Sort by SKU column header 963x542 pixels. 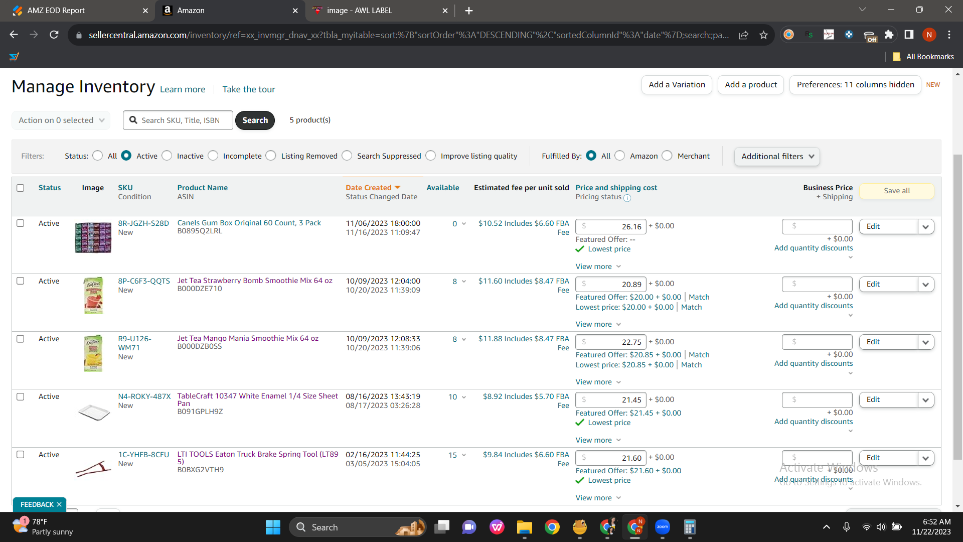(x=125, y=188)
